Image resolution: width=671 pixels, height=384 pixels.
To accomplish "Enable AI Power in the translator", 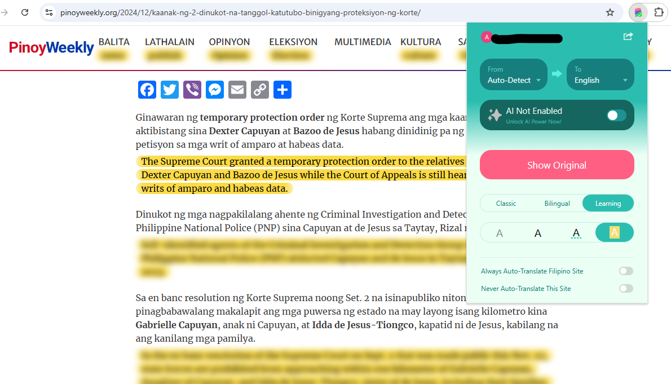I will click(616, 115).
